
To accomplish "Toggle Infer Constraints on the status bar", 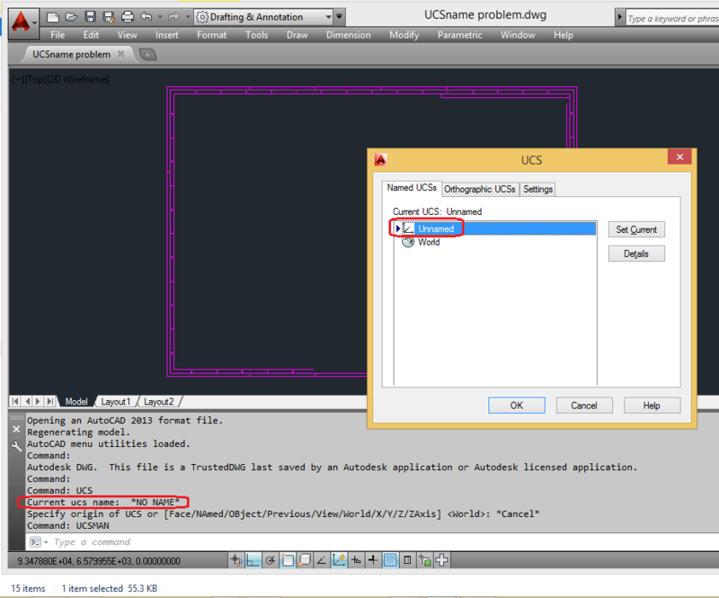I will (235, 559).
